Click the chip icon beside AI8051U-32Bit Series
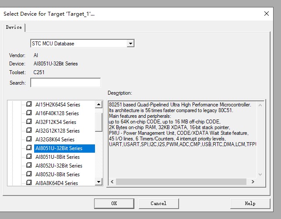Viewport: 281px width, 219px height. pyautogui.click(x=29, y=147)
